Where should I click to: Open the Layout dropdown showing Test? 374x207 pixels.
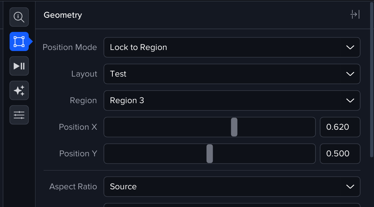(232, 74)
